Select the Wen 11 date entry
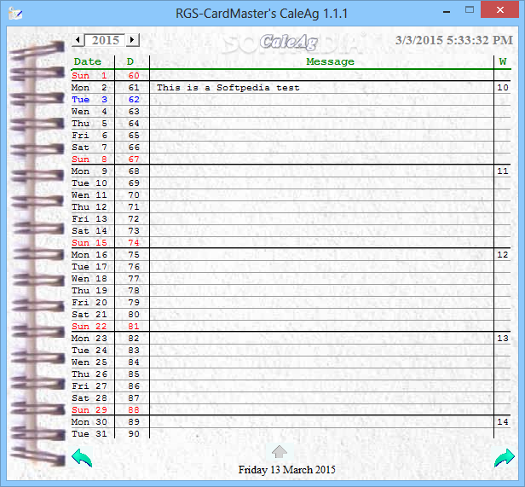The width and height of the screenshot is (525, 487). click(x=89, y=195)
